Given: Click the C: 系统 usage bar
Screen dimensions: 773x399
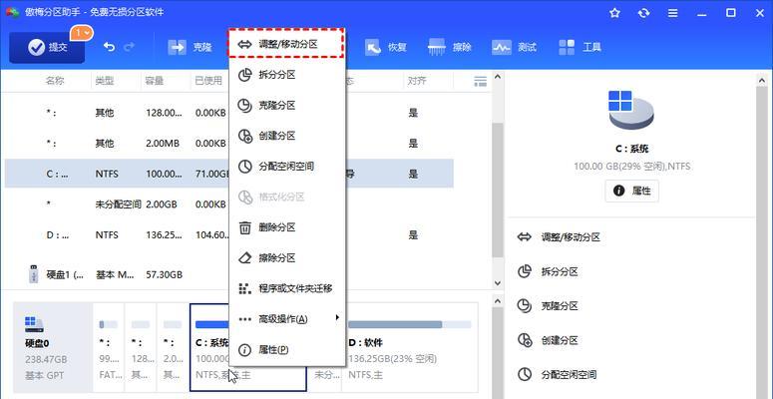Looking at the screenshot, I should tap(212, 324).
